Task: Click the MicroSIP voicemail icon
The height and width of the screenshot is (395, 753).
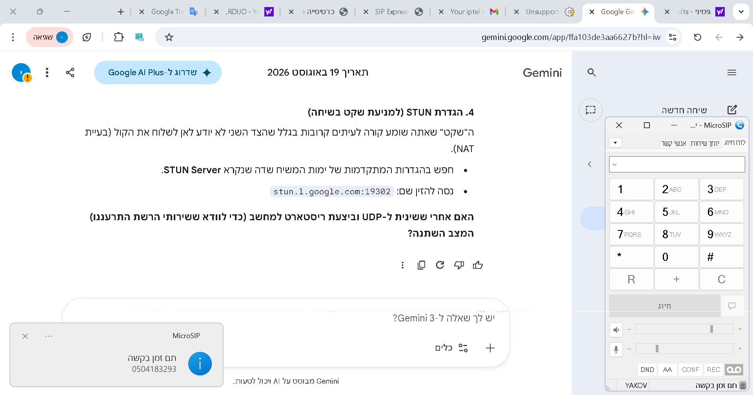Action: pos(733,370)
